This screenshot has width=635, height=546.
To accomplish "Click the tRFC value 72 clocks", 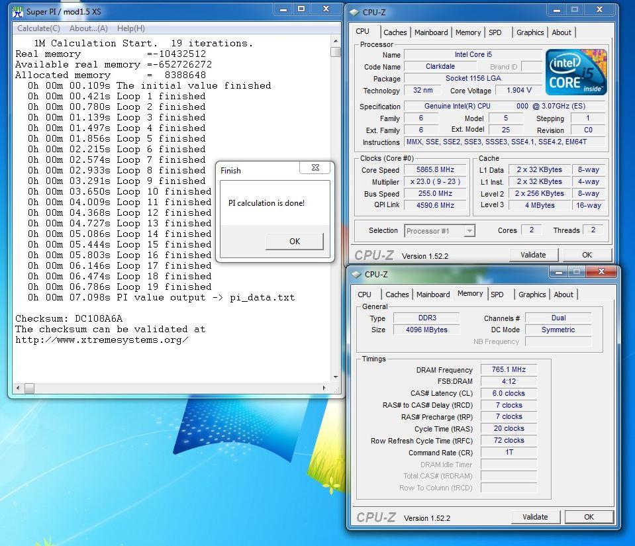I will [509, 440].
